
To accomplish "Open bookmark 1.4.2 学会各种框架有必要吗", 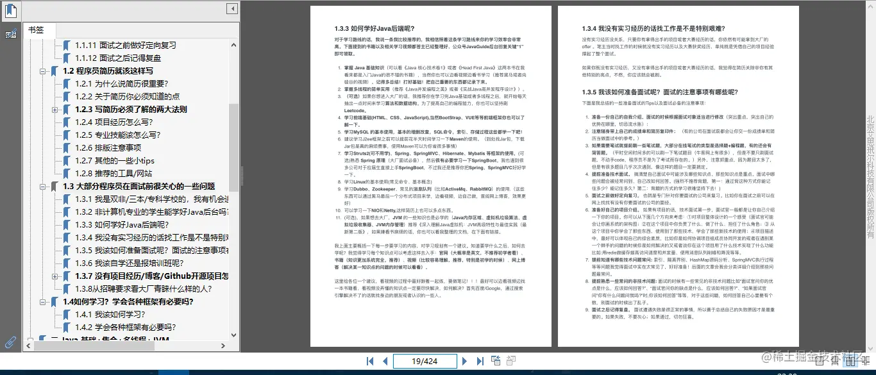I will pyautogui.click(x=126, y=328).
